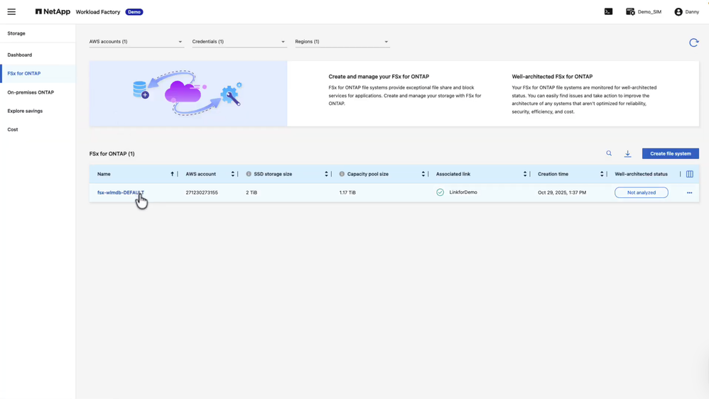Click LinkforDemo green check status icon
This screenshot has height=399, width=709.
coord(440,192)
